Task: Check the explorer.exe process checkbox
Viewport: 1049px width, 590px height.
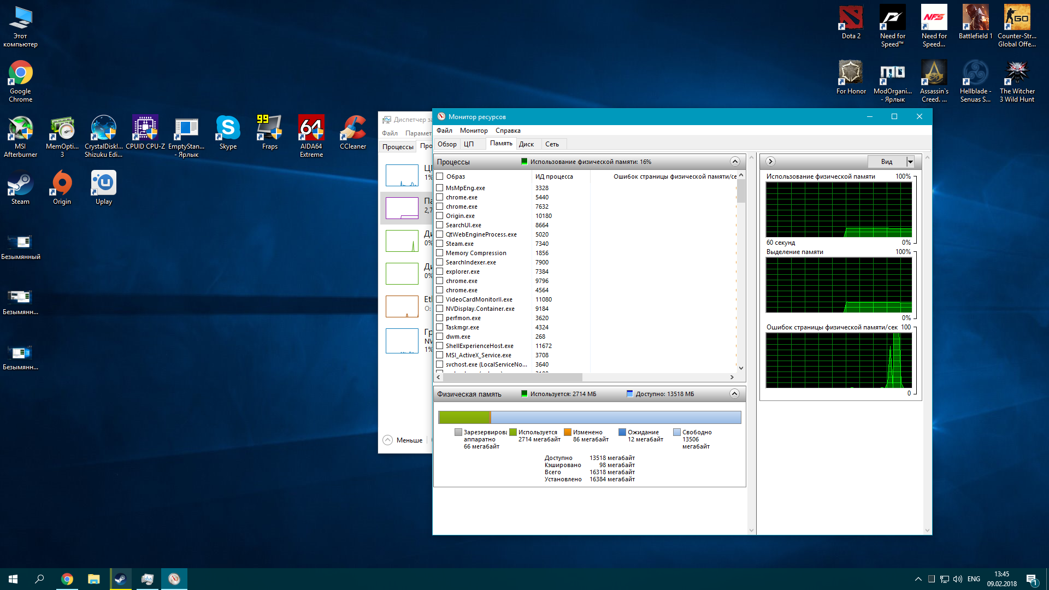Action: tap(439, 271)
